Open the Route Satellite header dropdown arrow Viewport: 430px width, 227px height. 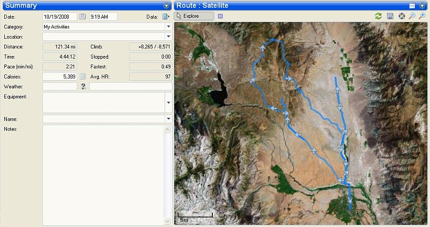(x=422, y=6)
